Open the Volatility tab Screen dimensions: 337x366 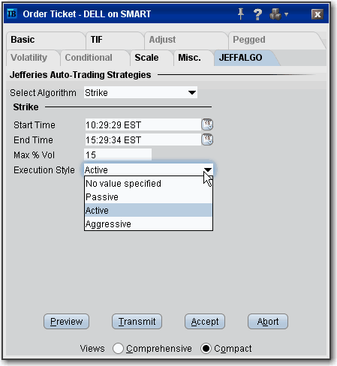pos(33,58)
